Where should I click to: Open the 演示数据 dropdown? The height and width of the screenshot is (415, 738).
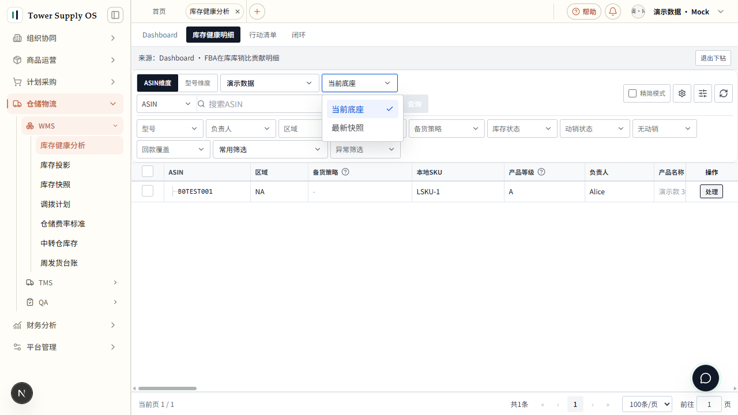coord(270,83)
